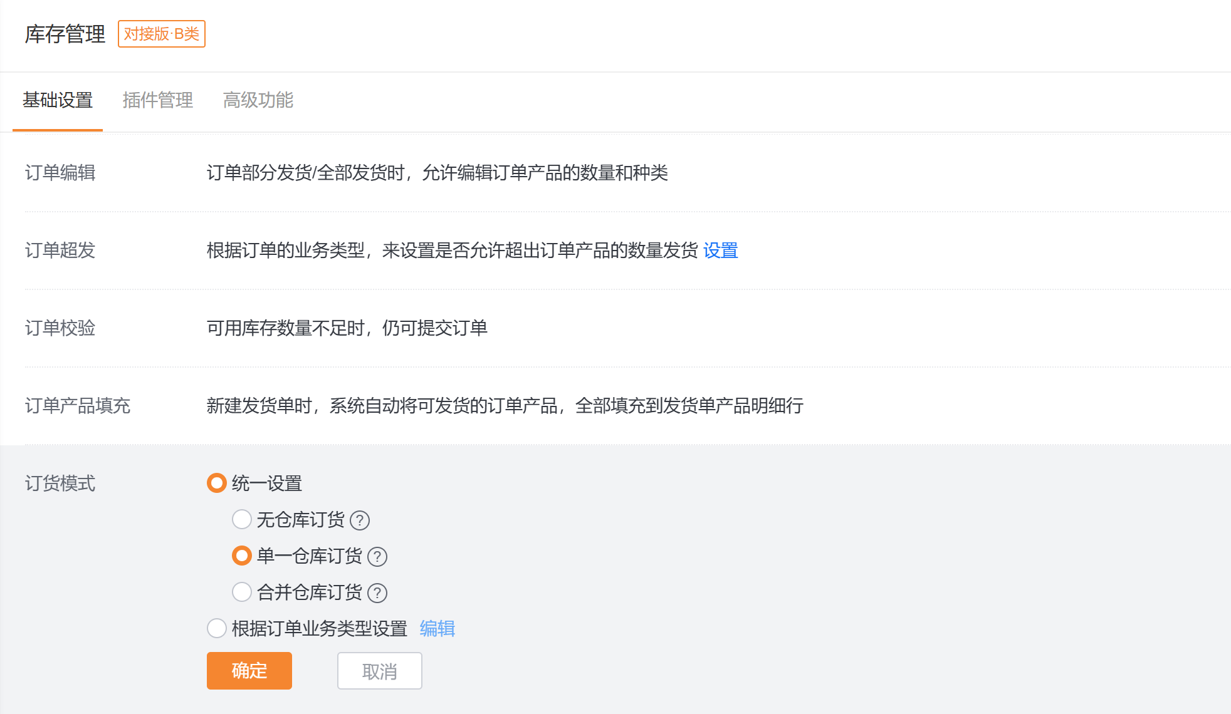Select the 统一设置 radio button
Viewport: 1231px width, 714px height.
217,483
